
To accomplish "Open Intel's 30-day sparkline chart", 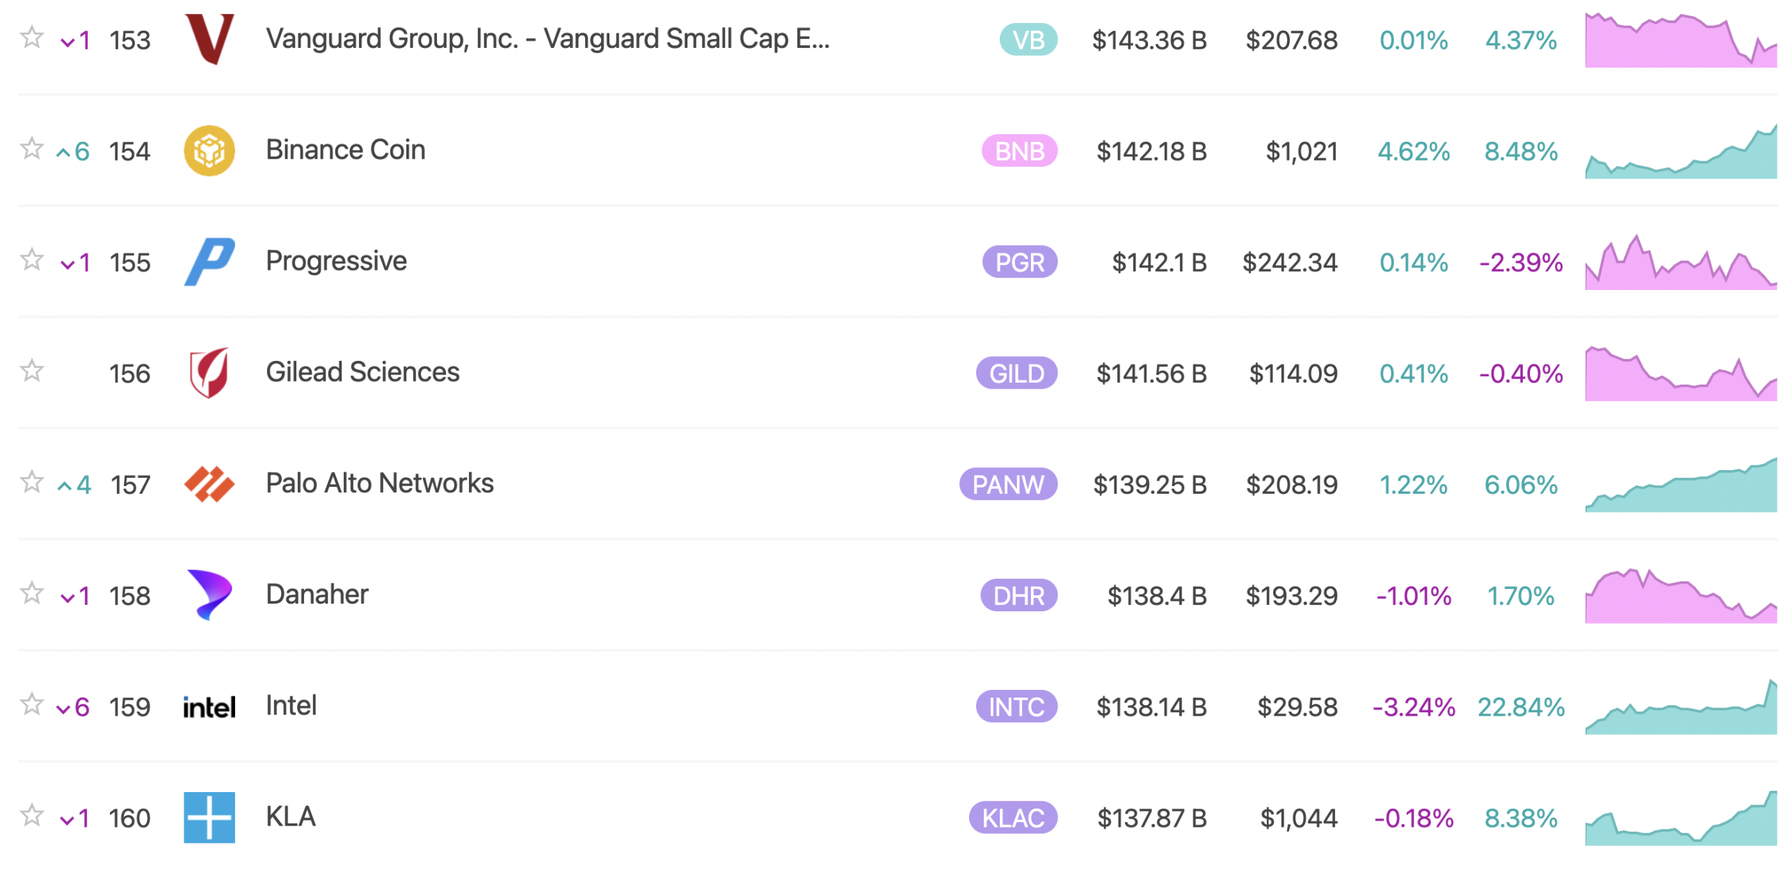I will coord(1680,707).
